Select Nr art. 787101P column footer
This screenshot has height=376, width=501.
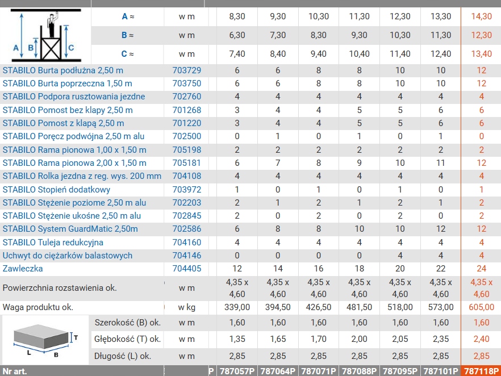pyautogui.click(x=441, y=371)
